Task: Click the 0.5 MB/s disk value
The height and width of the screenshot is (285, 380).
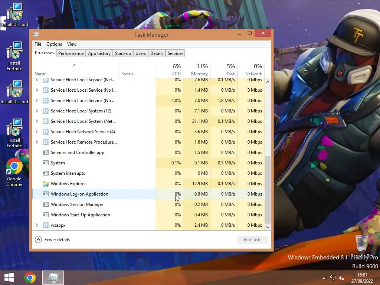Action: coord(226,163)
